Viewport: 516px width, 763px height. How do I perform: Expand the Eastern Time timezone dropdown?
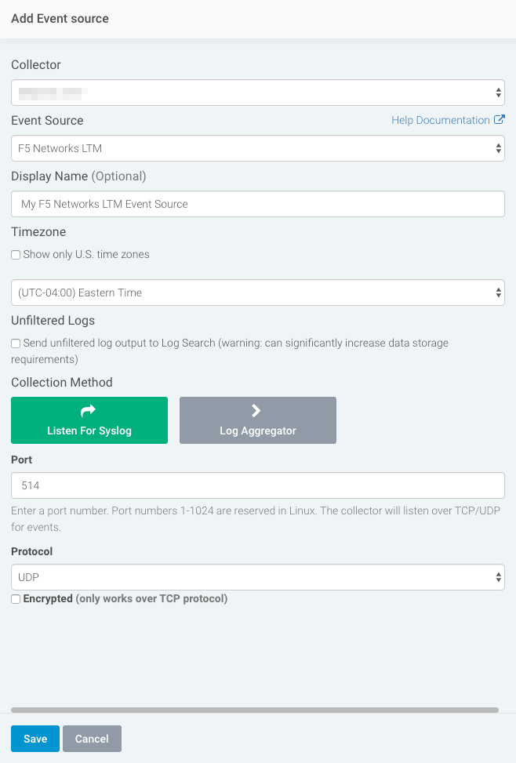pos(251,292)
